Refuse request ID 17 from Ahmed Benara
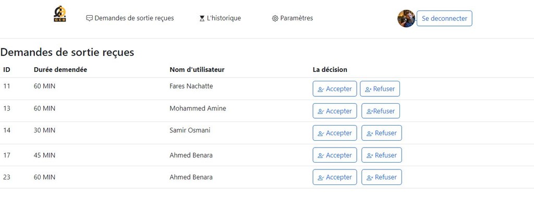Screen dimensions: 534x222 click(381, 155)
